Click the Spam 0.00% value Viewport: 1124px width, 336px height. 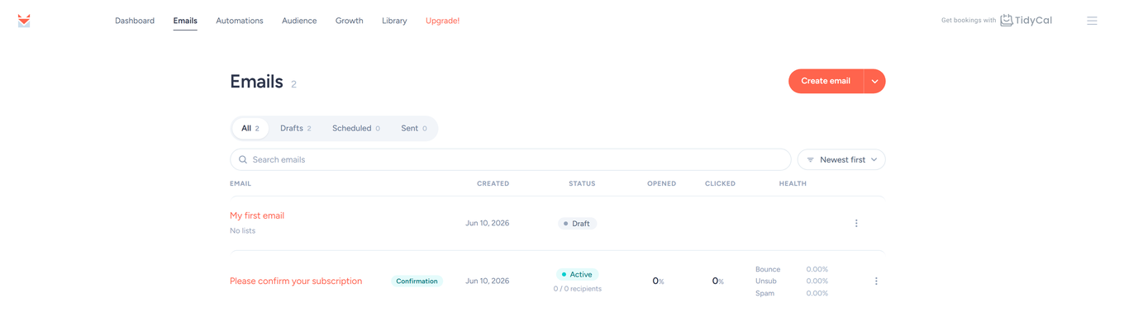[817, 293]
